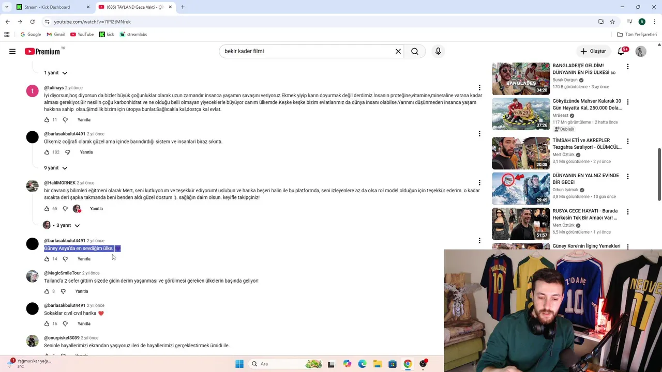
Task: Open the kick bookmark
Action: pyautogui.click(x=107, y=35)
